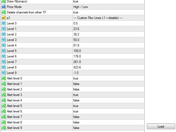Click the Alert level 0 boolean icon
Image resolution: width=176 pixels, height=132 pixels.
coord(4,78)
